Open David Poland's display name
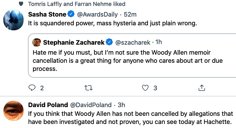This screenshot has height=128, width=236. click(48, 105)
